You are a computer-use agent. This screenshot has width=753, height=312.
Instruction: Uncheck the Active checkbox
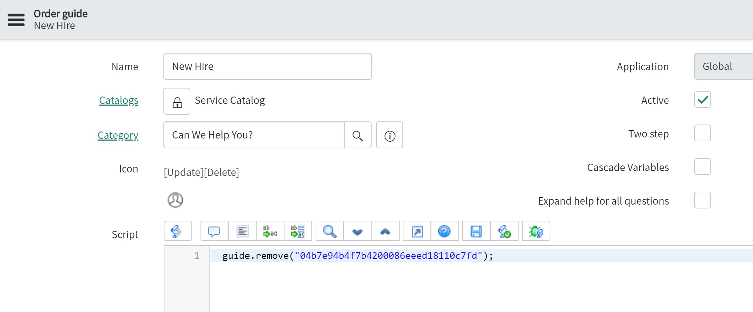(x=702, y=100)
